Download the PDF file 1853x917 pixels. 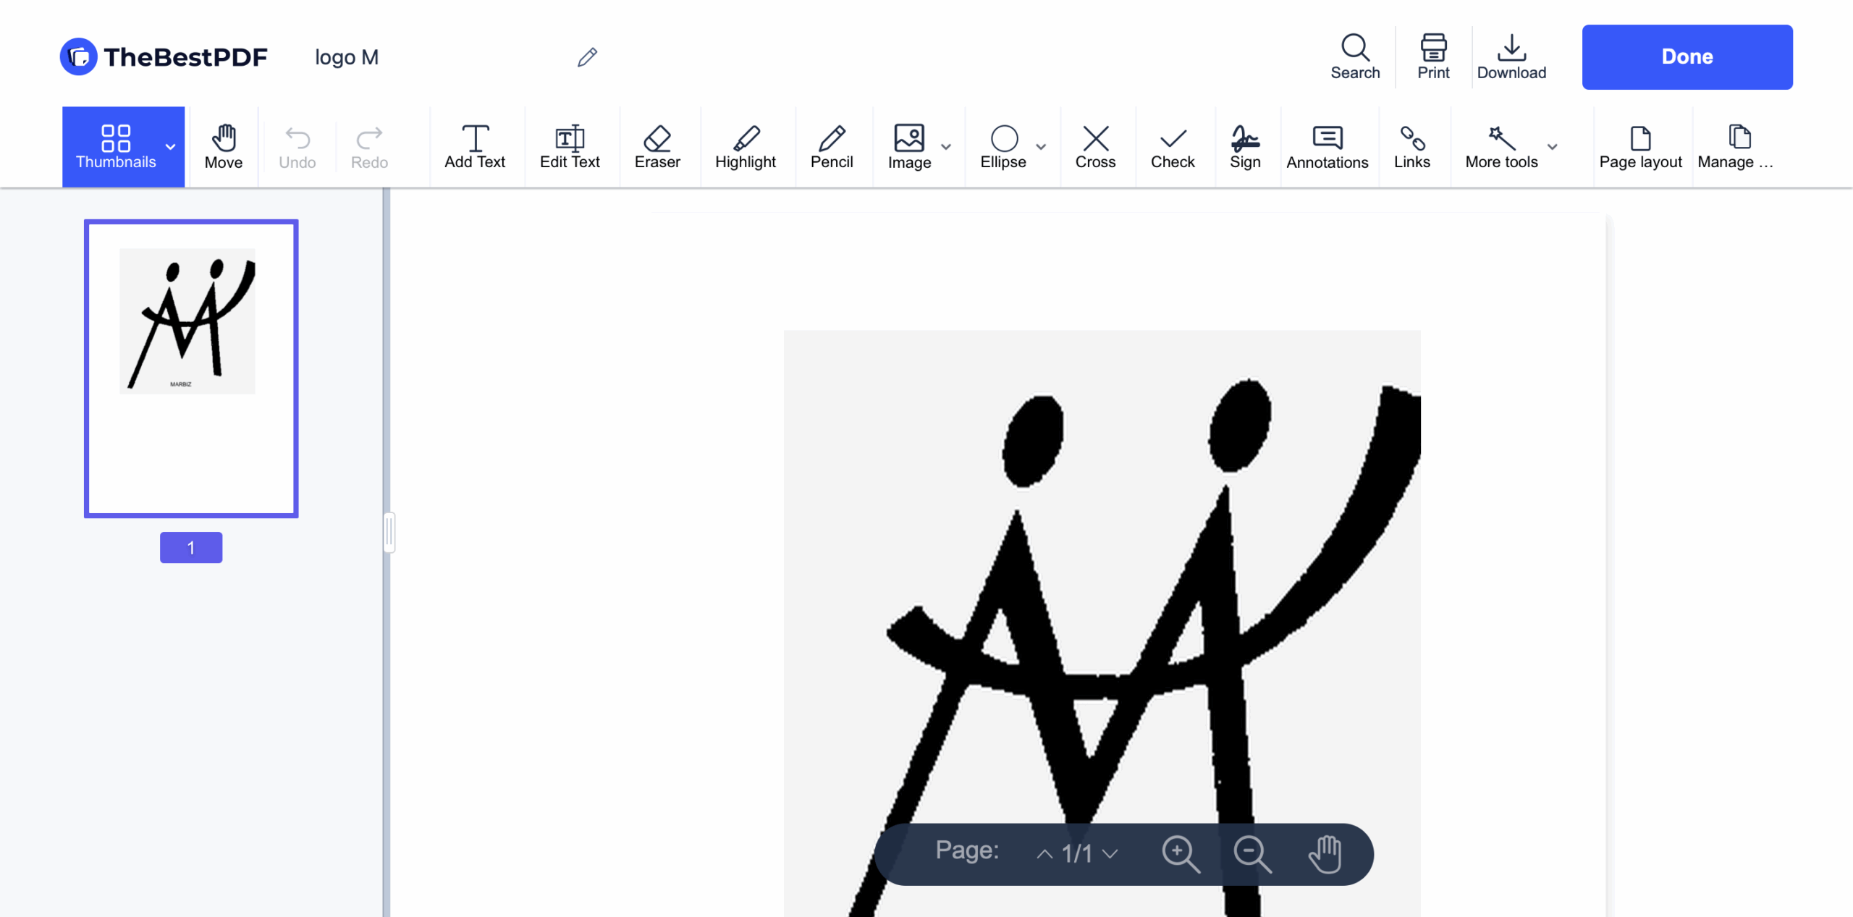coord(1511,57)
